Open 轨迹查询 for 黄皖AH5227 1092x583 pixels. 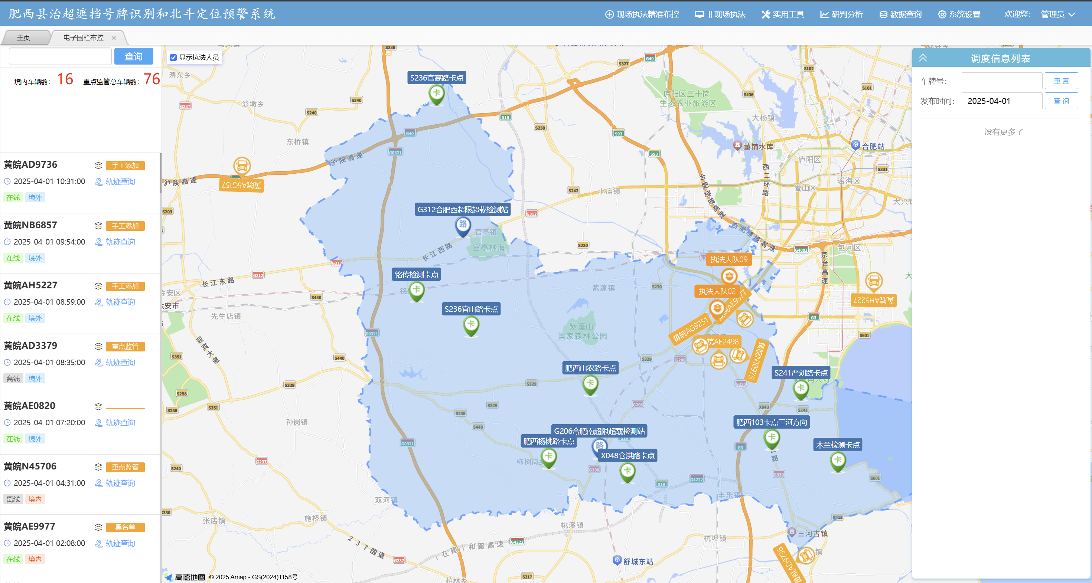115,302
